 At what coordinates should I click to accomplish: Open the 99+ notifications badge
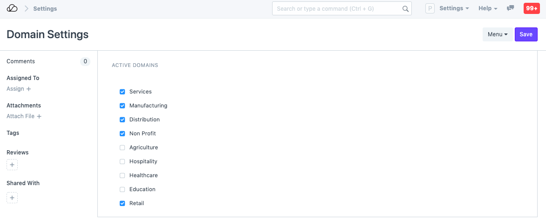coord(532,8)
